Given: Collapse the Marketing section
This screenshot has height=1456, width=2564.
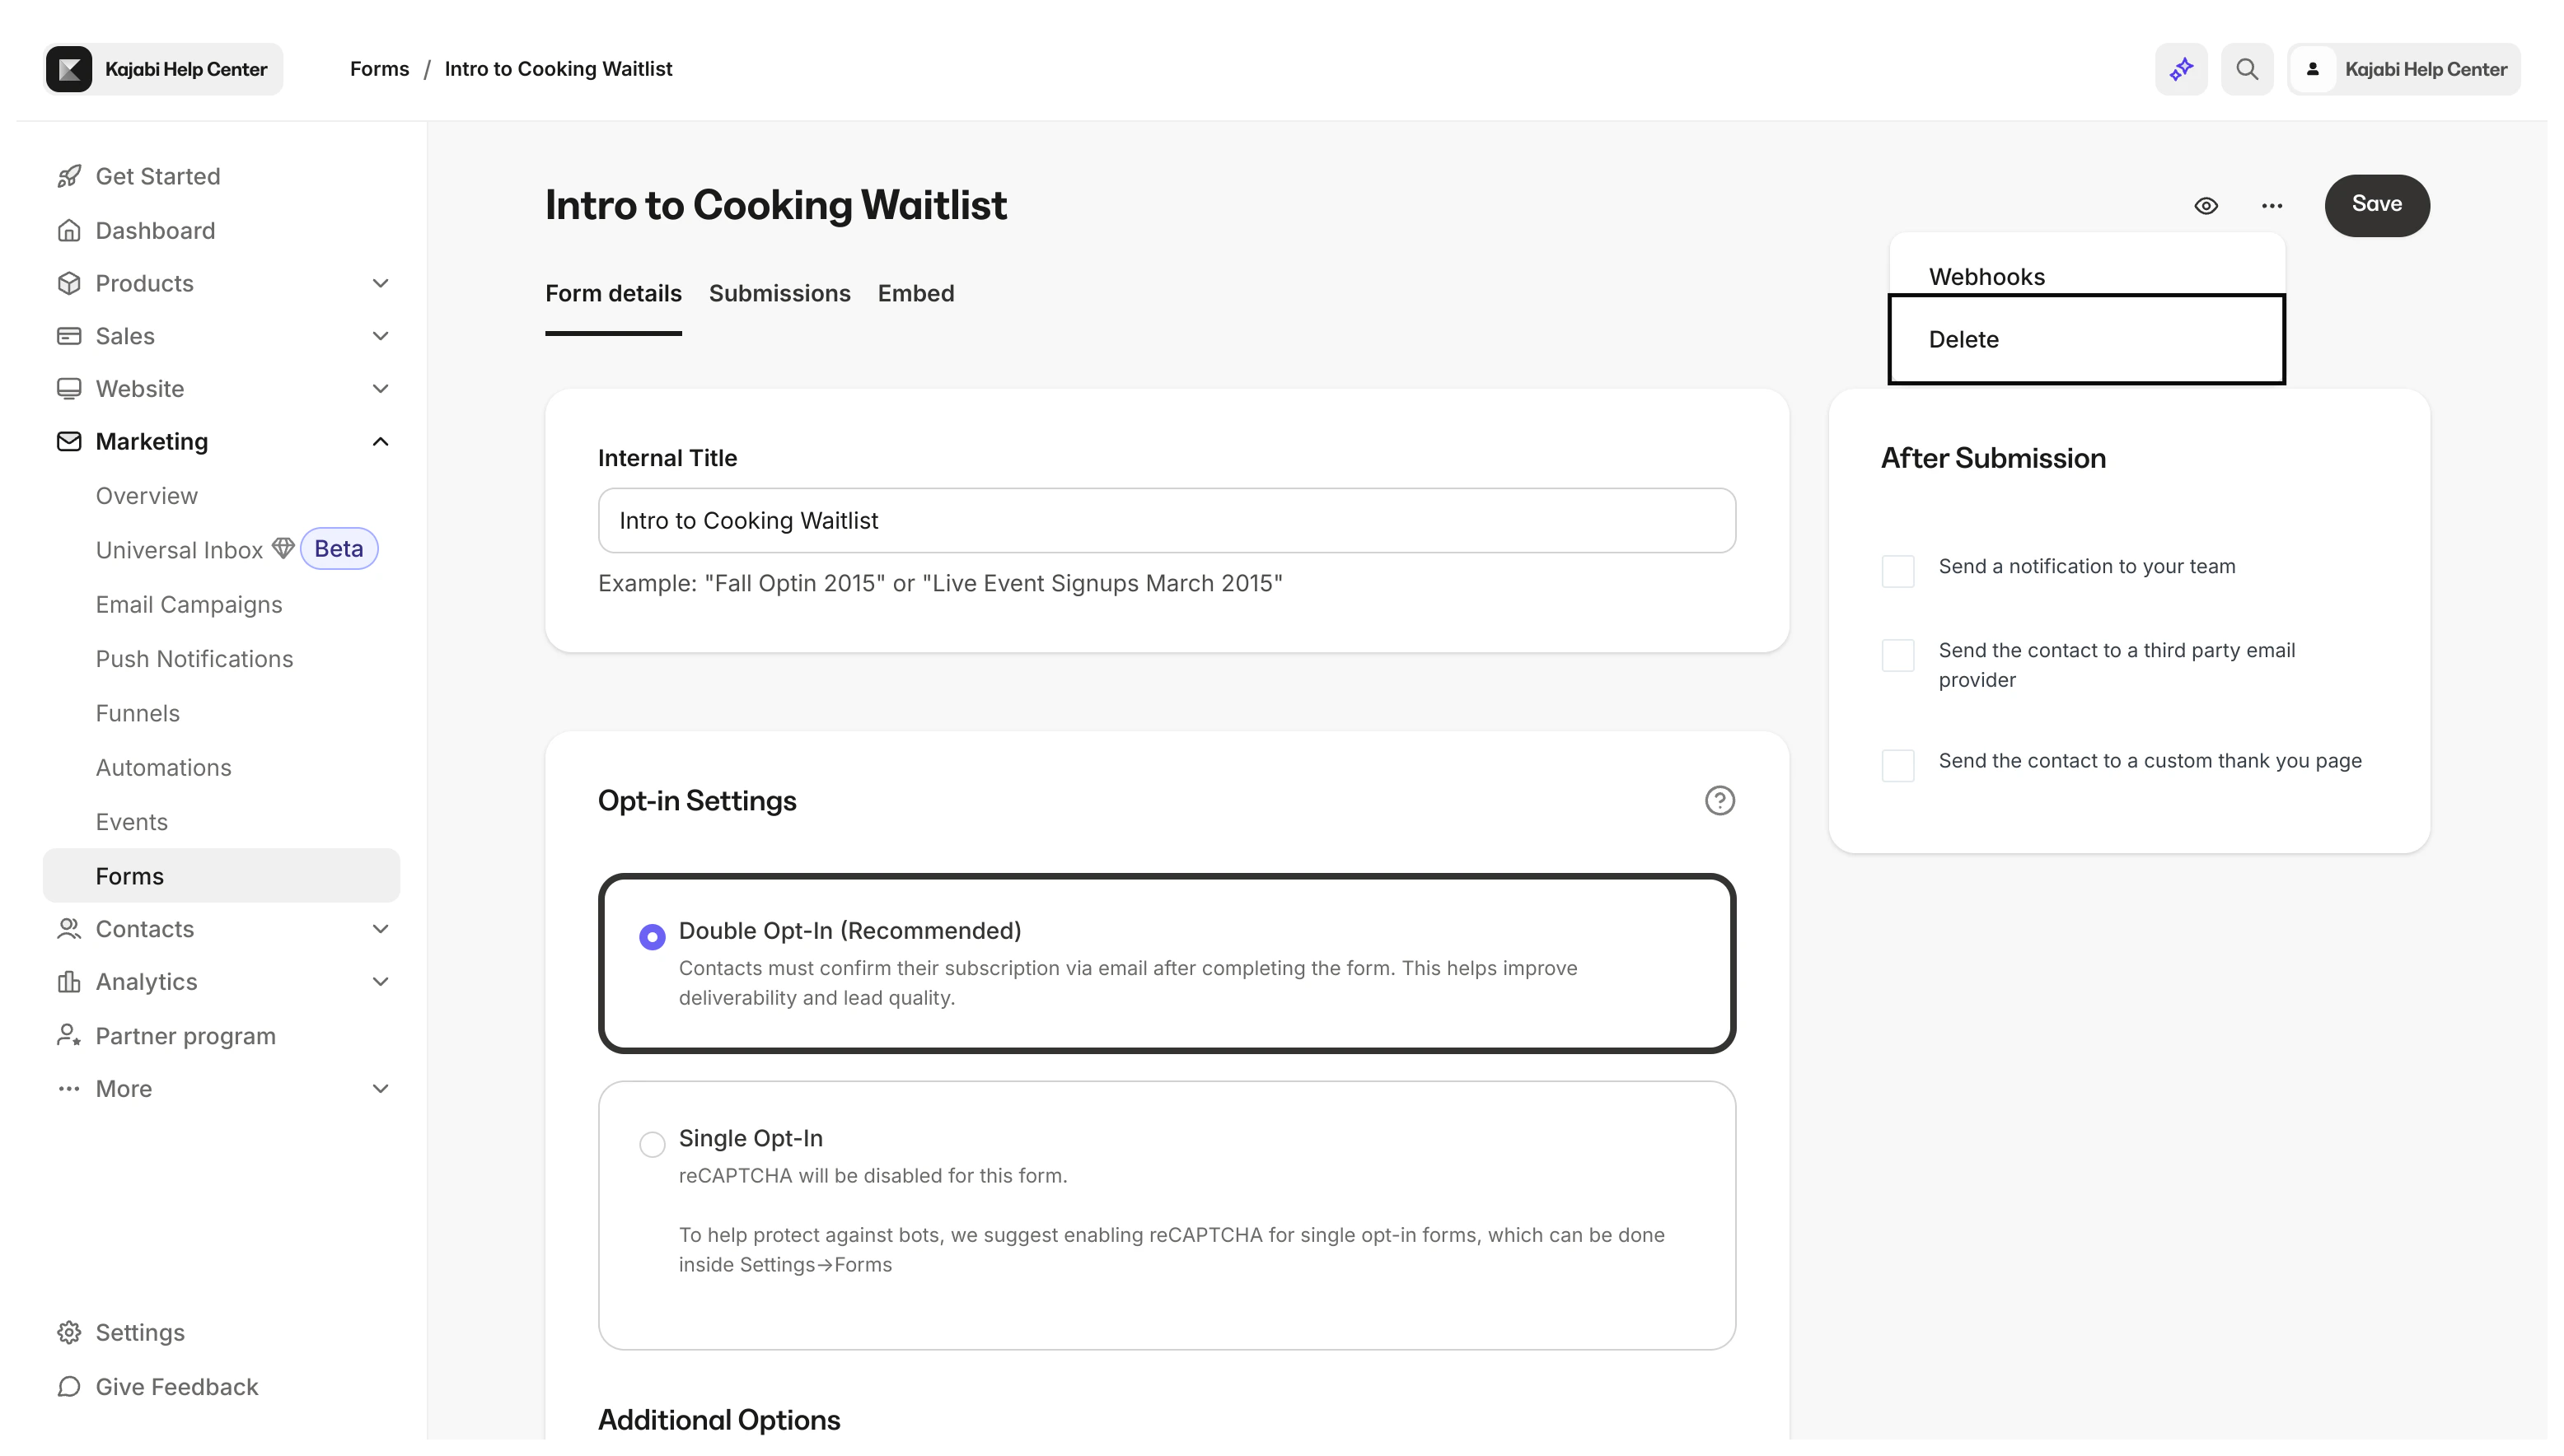Looking at the screenshot, I should [x=380, y=441].
